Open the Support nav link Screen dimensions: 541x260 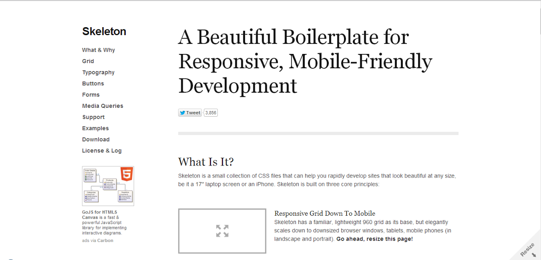(x=93, y=117)
